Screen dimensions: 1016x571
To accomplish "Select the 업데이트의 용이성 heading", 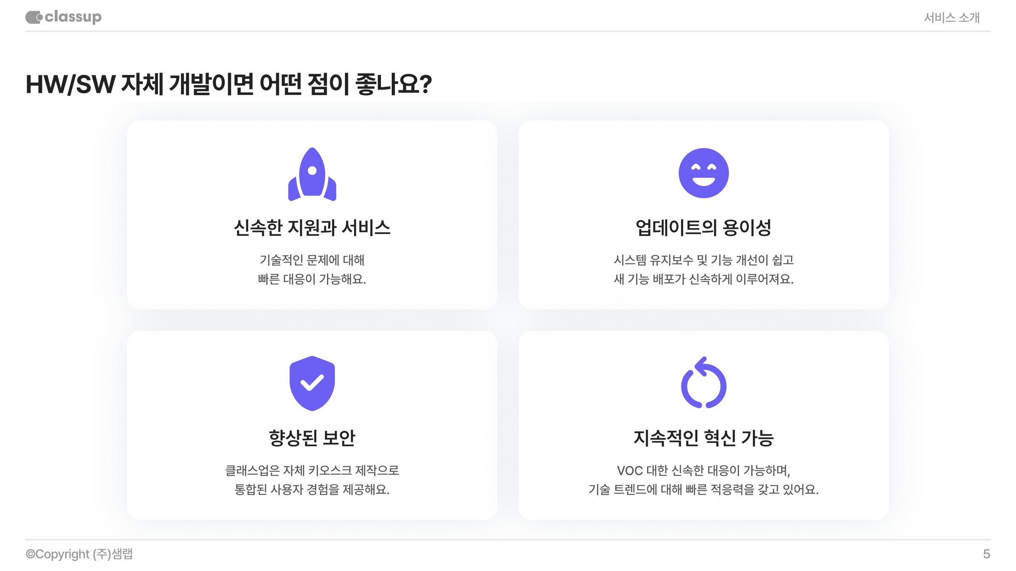I will pyautogui.click(x=703, y=228).
